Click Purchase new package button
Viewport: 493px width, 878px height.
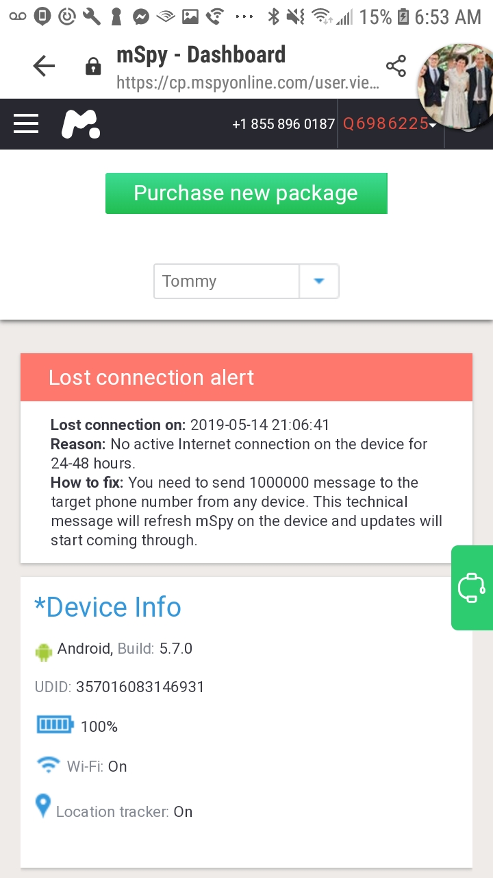[246, 193]
